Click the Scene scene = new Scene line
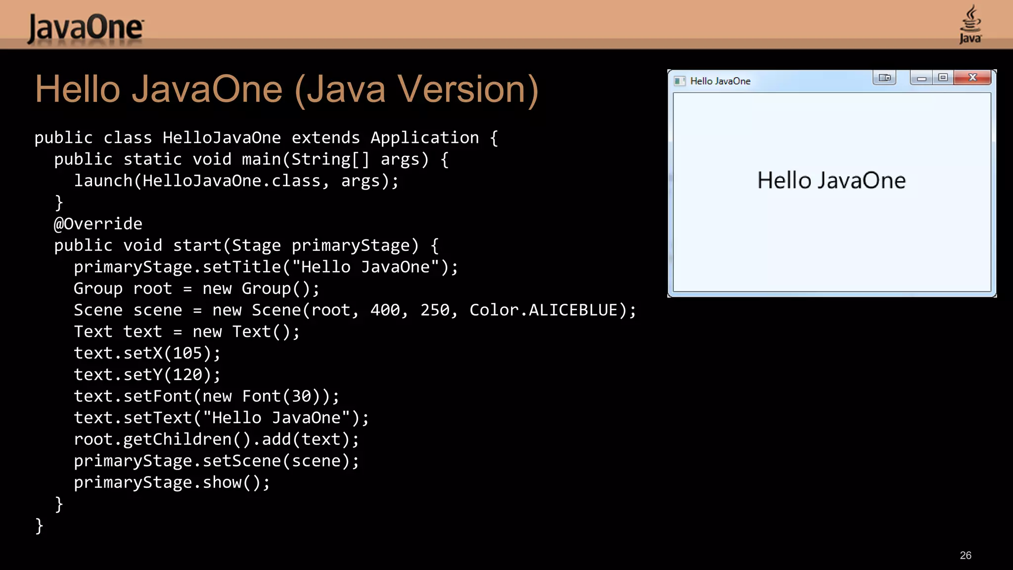This screenshot has height=570, width=1013. click(x=355, y=310)
